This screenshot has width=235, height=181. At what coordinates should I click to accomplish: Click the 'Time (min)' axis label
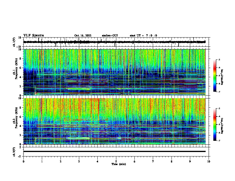pos(119,164)
